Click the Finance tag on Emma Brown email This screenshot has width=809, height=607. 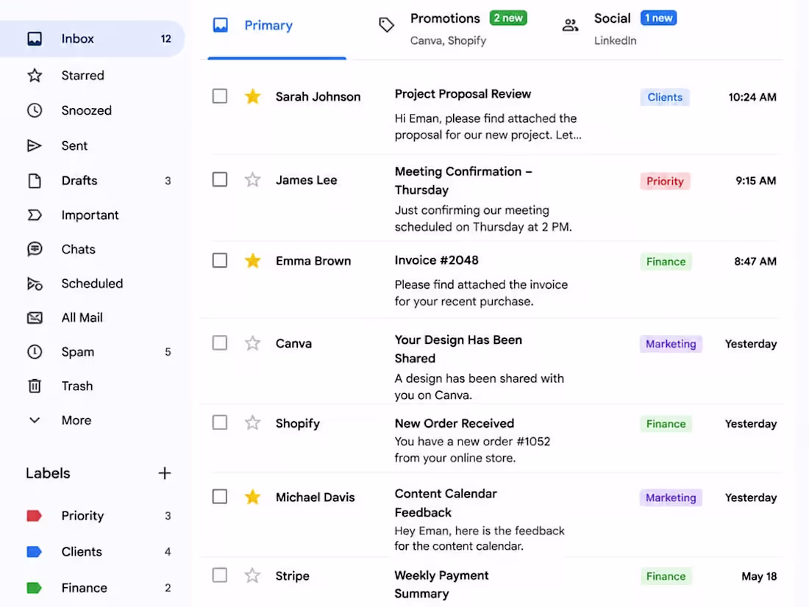point(666,262)
